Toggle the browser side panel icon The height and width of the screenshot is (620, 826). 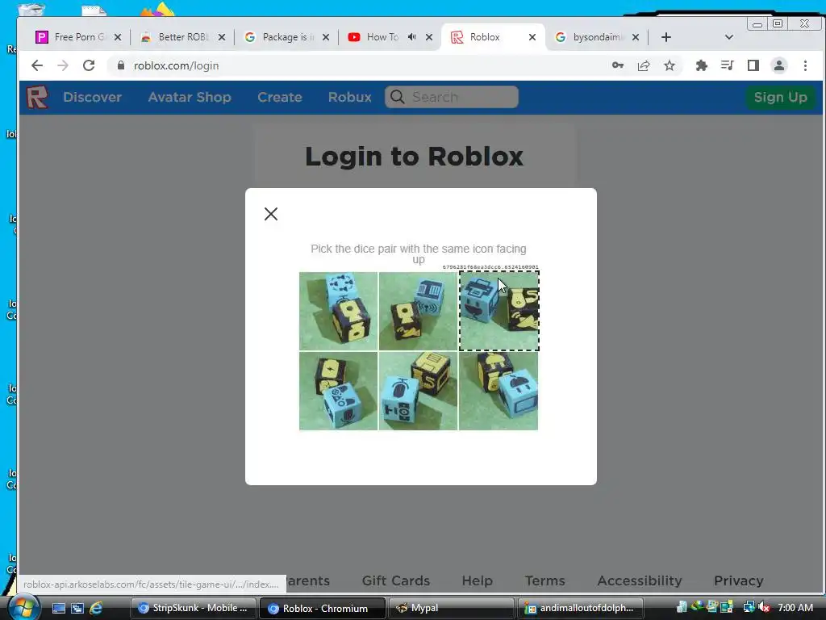click(x=753, y=65)
